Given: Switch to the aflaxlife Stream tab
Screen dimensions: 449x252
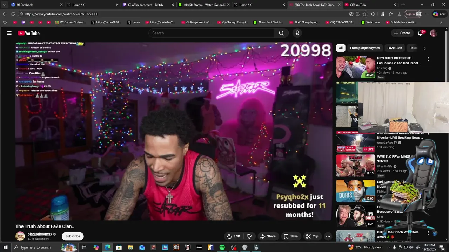Looking at the screenshot, I should click(204, 5).
